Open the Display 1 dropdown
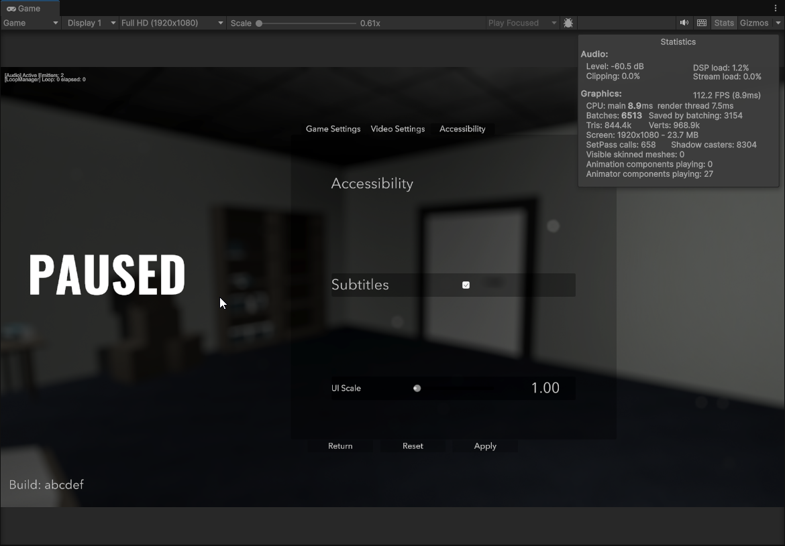Screen dimensions: 785x546 (x=91, y=23)
